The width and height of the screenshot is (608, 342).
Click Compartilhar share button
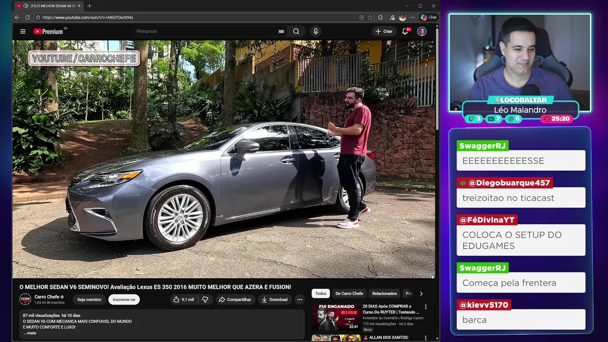(x=235, y=299)
